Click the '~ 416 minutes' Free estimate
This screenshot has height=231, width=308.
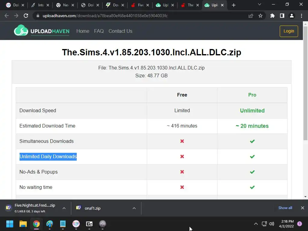point(182,126)
